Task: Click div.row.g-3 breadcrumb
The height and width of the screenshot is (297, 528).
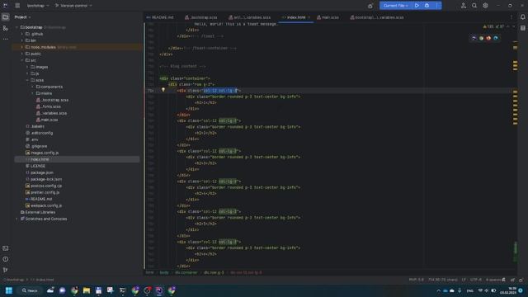Action: [214, 272]
